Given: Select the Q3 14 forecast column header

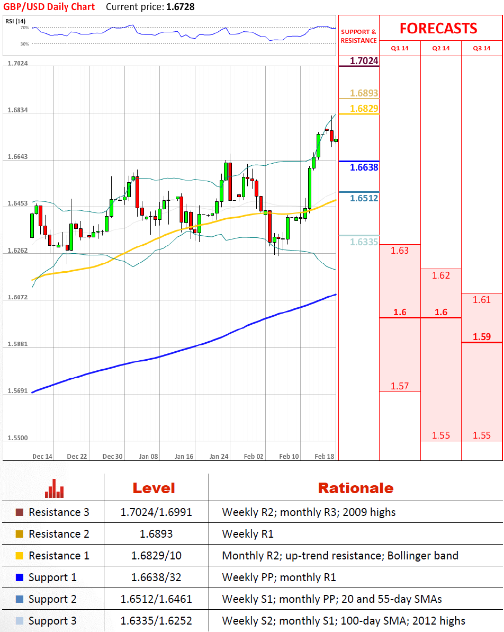Looking at the screenshot, I should pyautogui.click(x=481, y=48).
